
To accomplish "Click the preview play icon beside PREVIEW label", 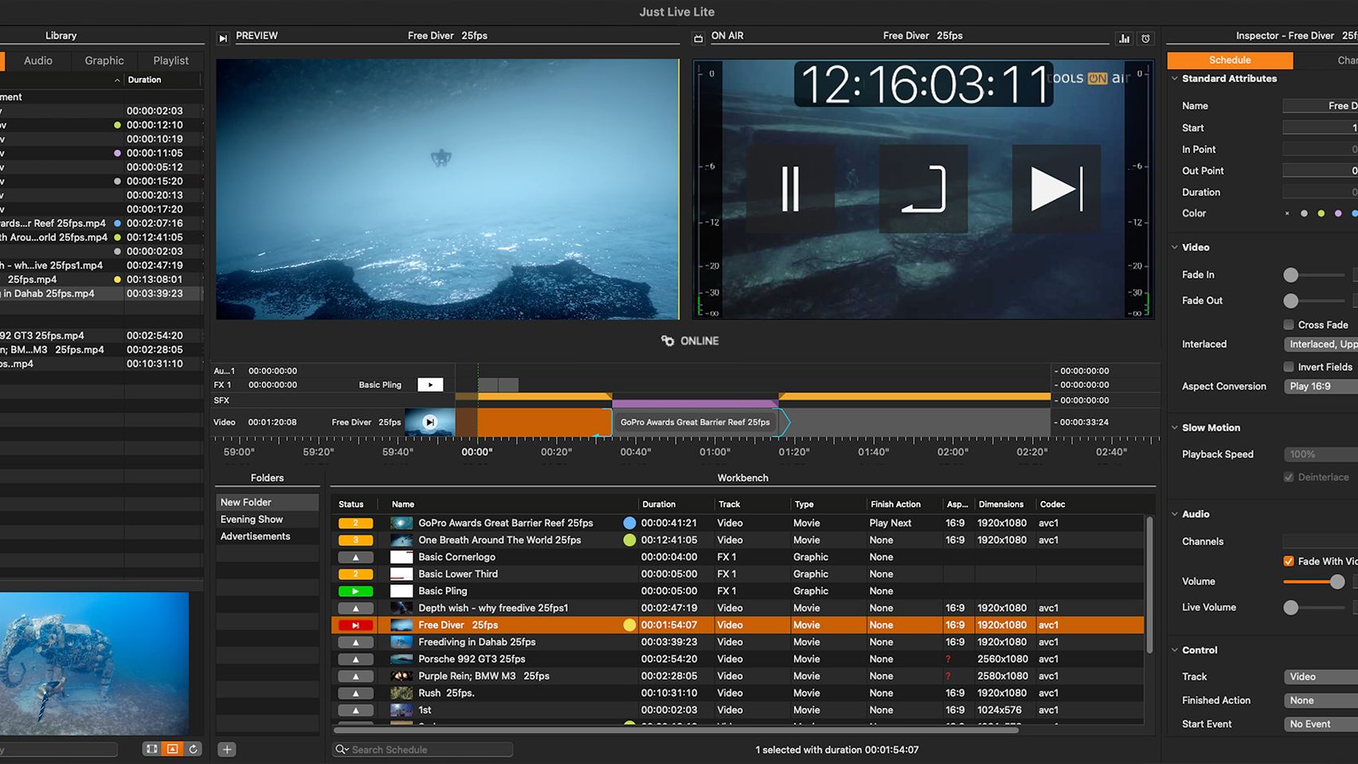I will [x=223, y=37].
